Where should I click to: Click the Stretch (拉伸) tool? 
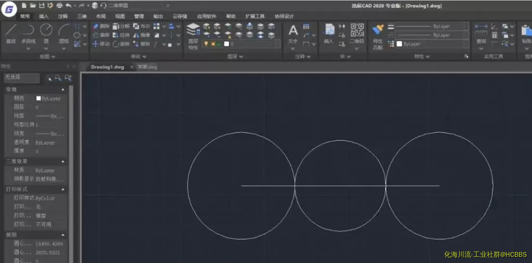tap(121, 35)
